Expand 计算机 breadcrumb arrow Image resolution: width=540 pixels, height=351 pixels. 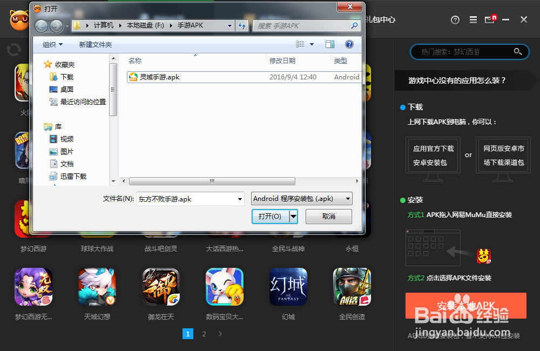point(120,25)
